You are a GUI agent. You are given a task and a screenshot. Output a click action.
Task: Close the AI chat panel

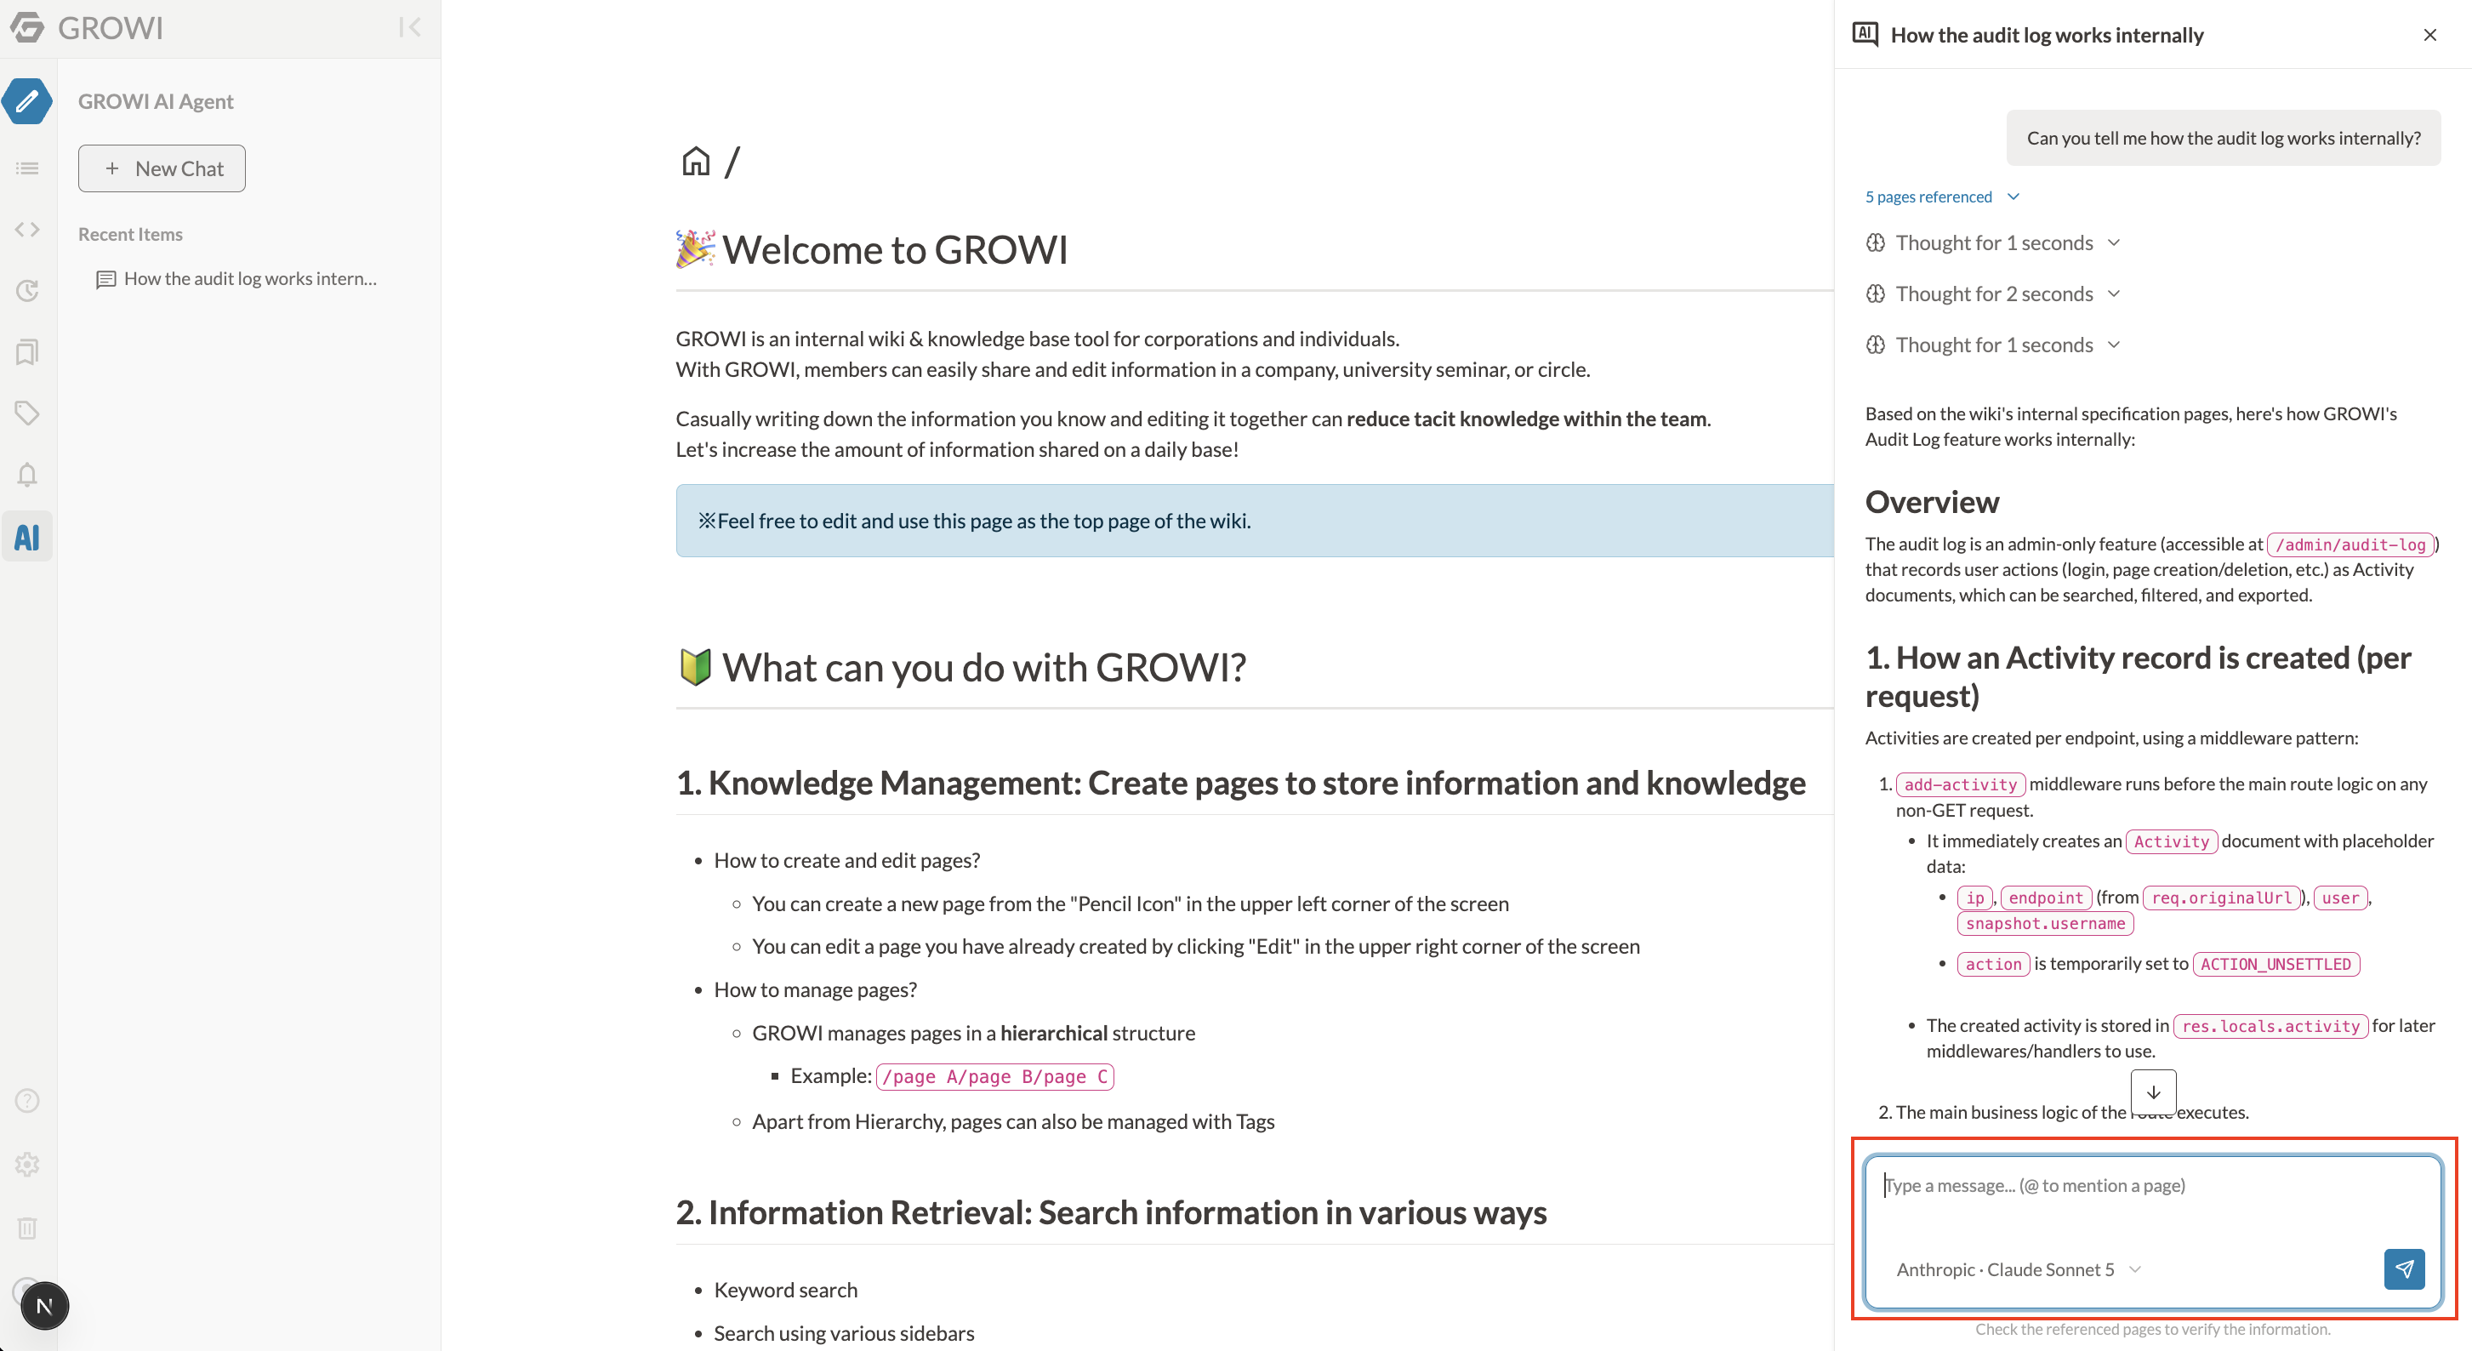click(x=2429, y=35)
